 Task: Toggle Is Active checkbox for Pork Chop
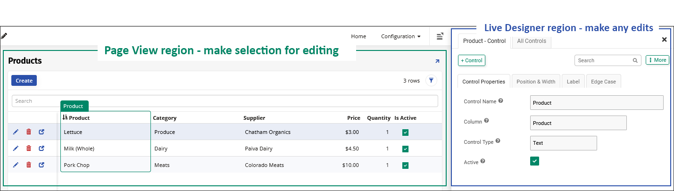[406, 166]
